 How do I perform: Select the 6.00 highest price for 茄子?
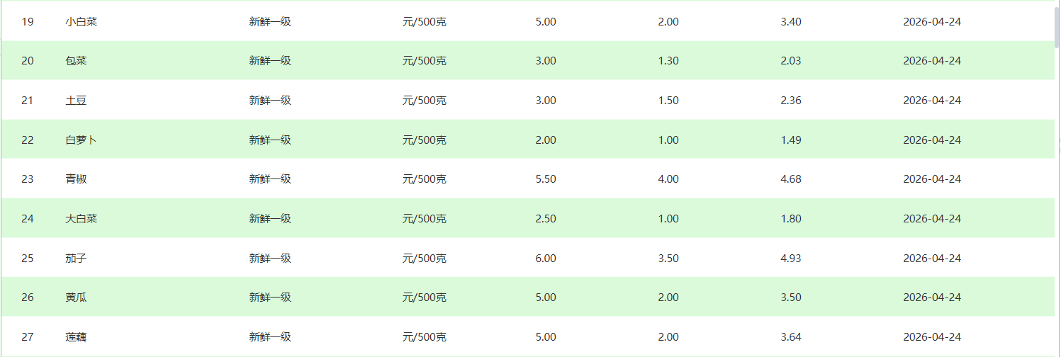coord(546,259)
